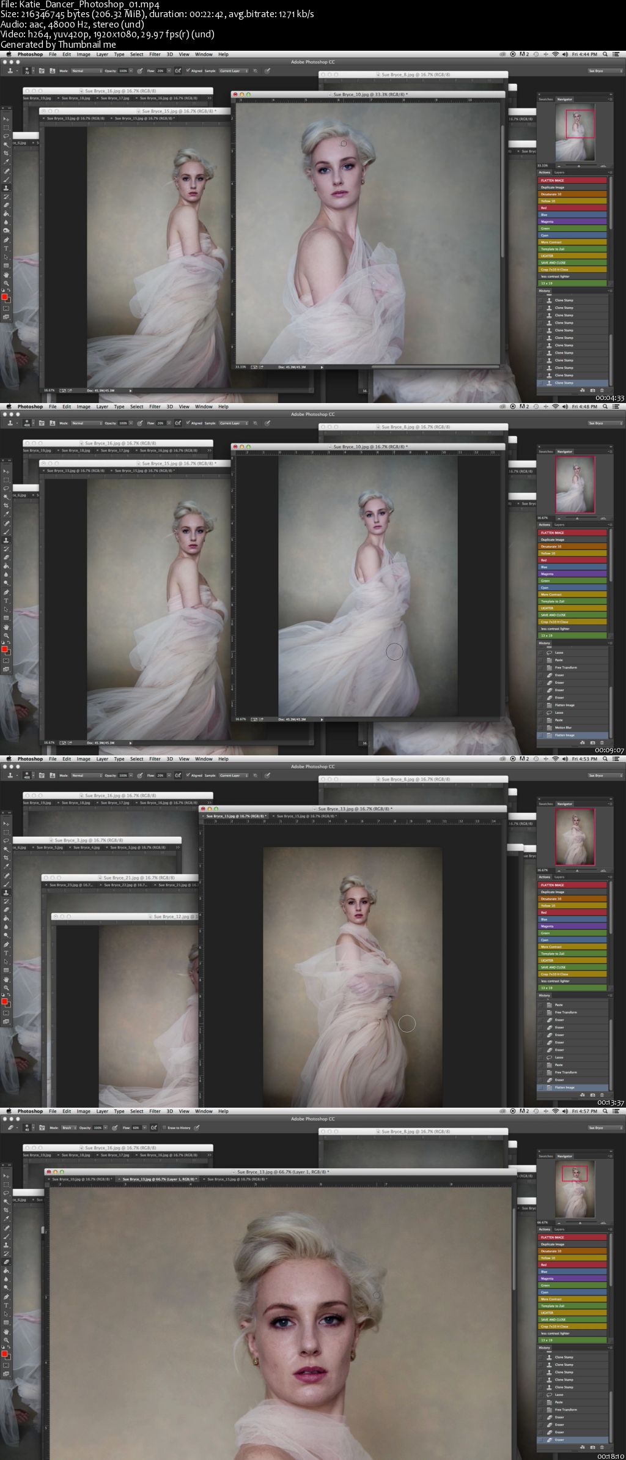Open Spotlight search in the 4:44 PM menu bar
This screenshot has width=626, height=1460.
coord(605,54)
